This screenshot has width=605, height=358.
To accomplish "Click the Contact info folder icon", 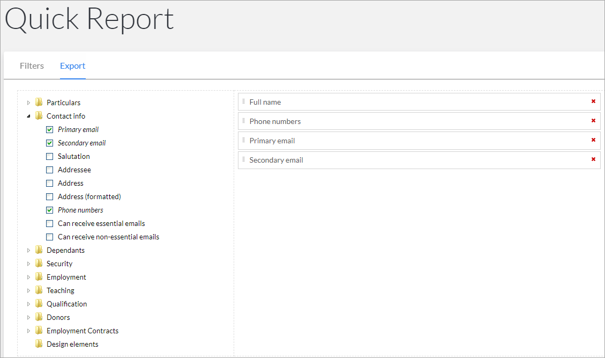I will pyautogui.click(x=39, y=115).
